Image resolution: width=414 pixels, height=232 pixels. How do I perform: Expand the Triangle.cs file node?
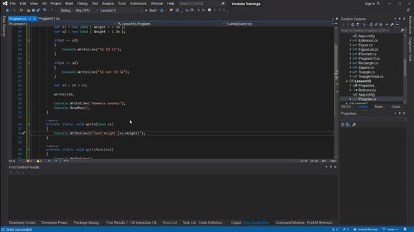pyautogui.click(x=351, y=72)
